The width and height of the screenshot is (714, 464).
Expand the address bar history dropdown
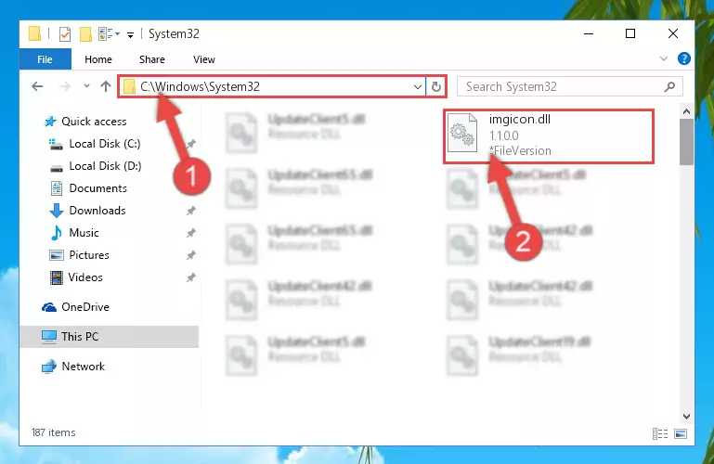tap(417, 86)
